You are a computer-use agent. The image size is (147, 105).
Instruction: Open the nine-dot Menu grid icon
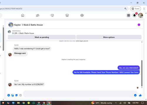click(x=128, y=15)
